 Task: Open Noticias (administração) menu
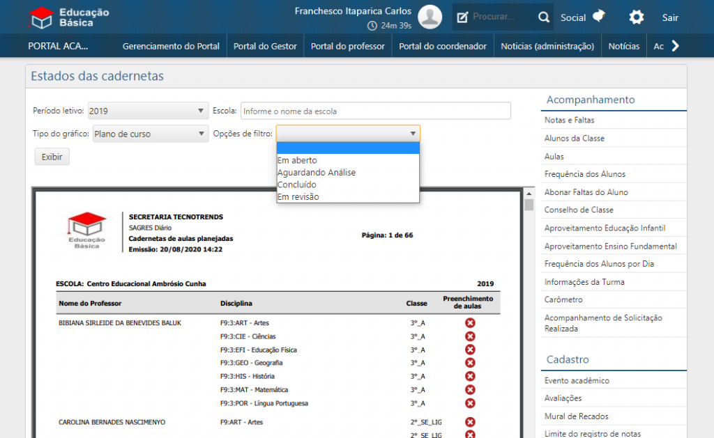pos(547,46)
